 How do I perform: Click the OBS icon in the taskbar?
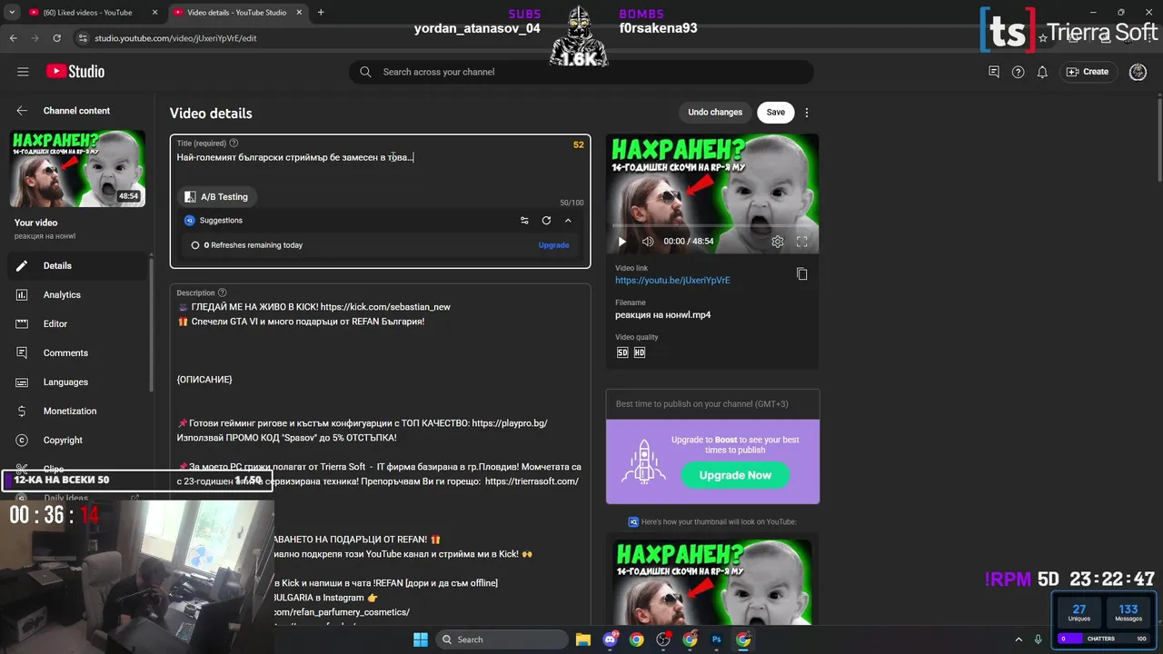click(663, 639)
